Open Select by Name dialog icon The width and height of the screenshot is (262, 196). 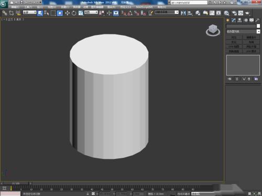pyautogui.click(x=47, y=13)
